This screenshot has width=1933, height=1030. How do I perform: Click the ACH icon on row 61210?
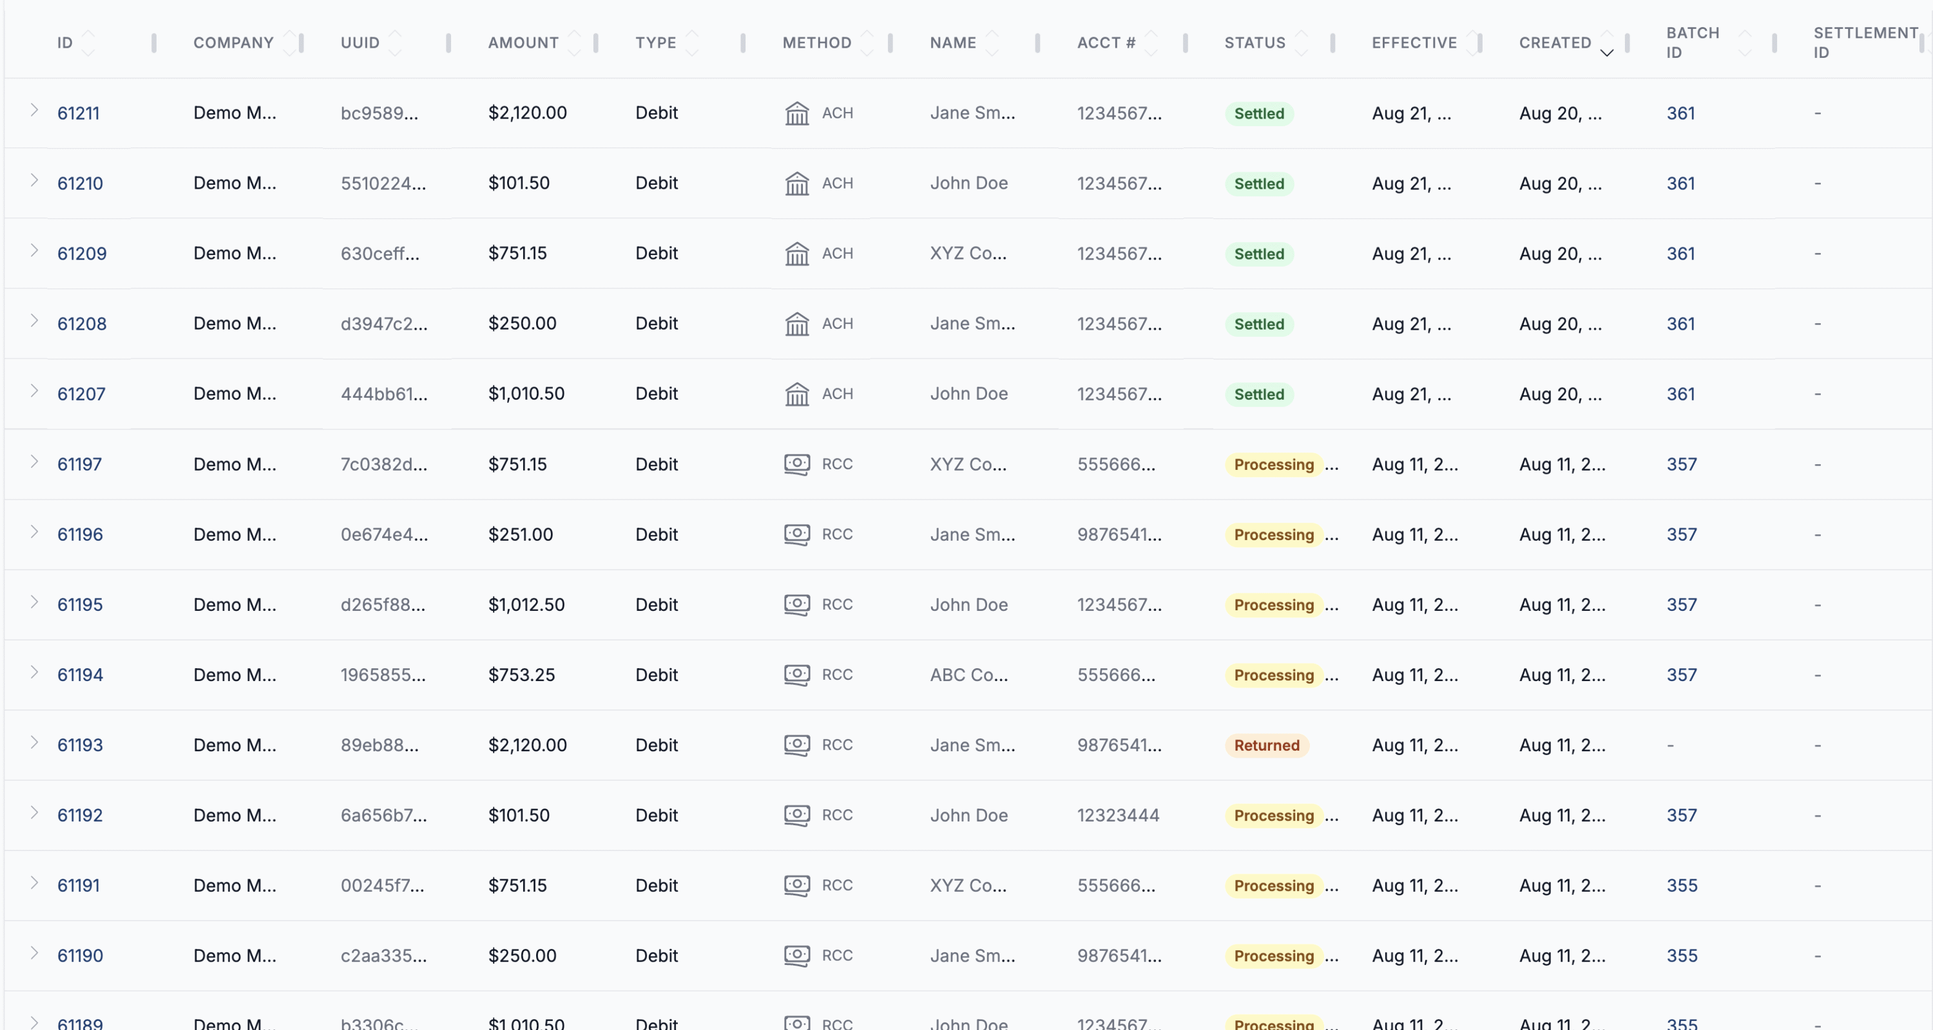pyautogui.click(x=798, y=183)
